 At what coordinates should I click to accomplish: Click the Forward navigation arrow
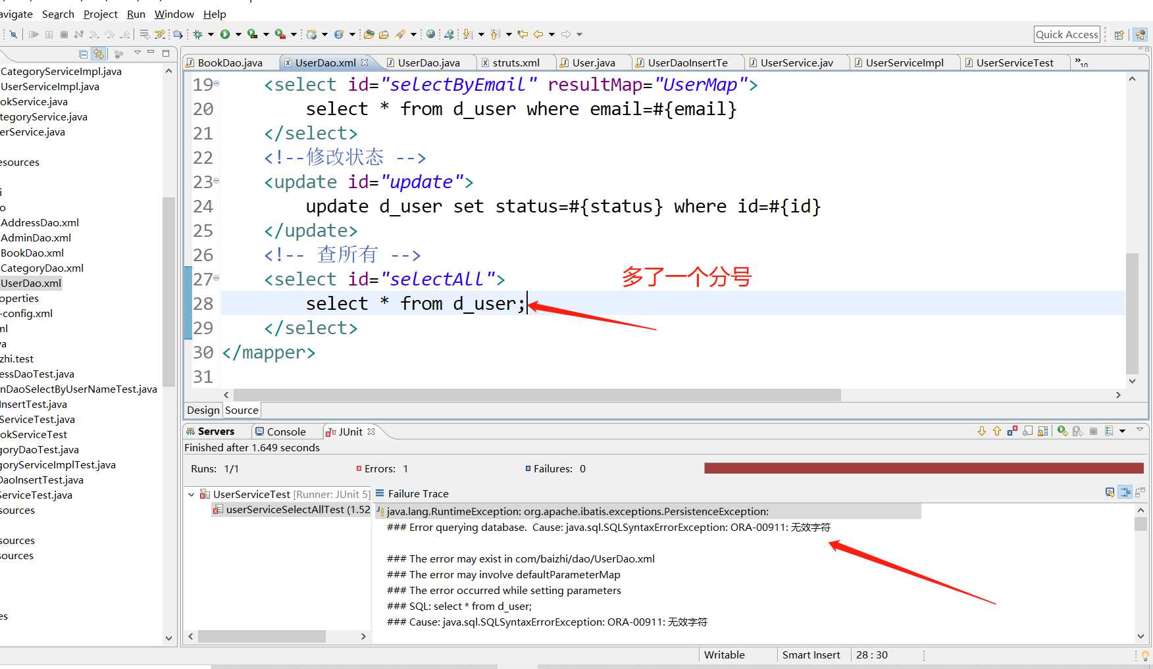(566, 34)
